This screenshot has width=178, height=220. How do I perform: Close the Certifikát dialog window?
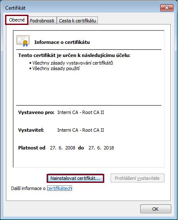pos(167,8)
